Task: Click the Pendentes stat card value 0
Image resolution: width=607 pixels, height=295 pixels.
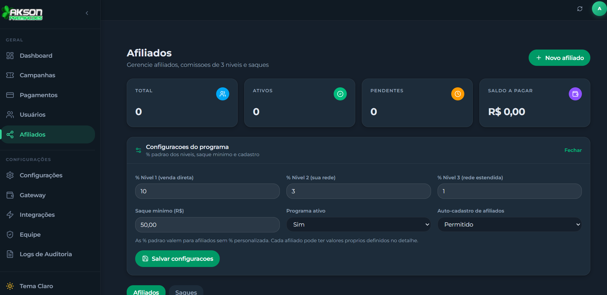Action: tap(374, 112)
